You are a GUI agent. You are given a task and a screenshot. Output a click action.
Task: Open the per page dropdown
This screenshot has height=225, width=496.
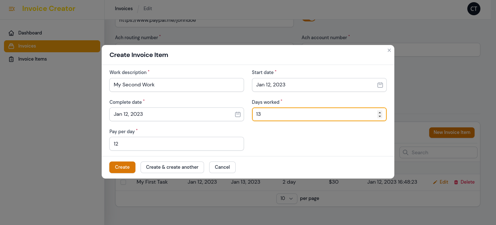click(x=287, y=199)
